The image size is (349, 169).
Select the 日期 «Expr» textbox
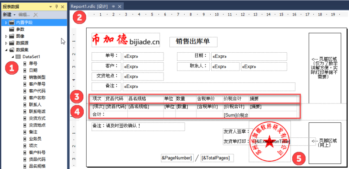pos(249,56)
